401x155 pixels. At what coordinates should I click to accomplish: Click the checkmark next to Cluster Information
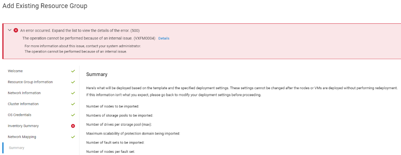point(73,104)
